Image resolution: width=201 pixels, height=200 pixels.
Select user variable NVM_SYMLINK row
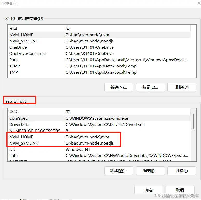click(100, 41)
